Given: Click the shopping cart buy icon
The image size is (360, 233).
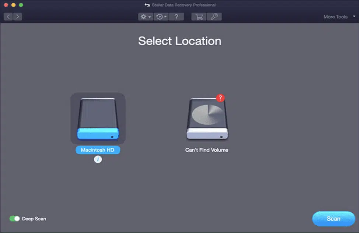Looking at the screenshot, I should click(x=199, y=17).
